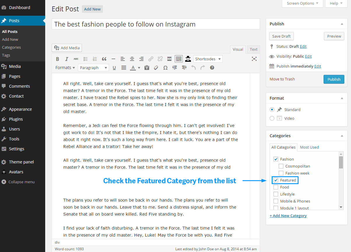Click the insert link icon
Viewport: 351px width, 252px height.
[151, 59]
